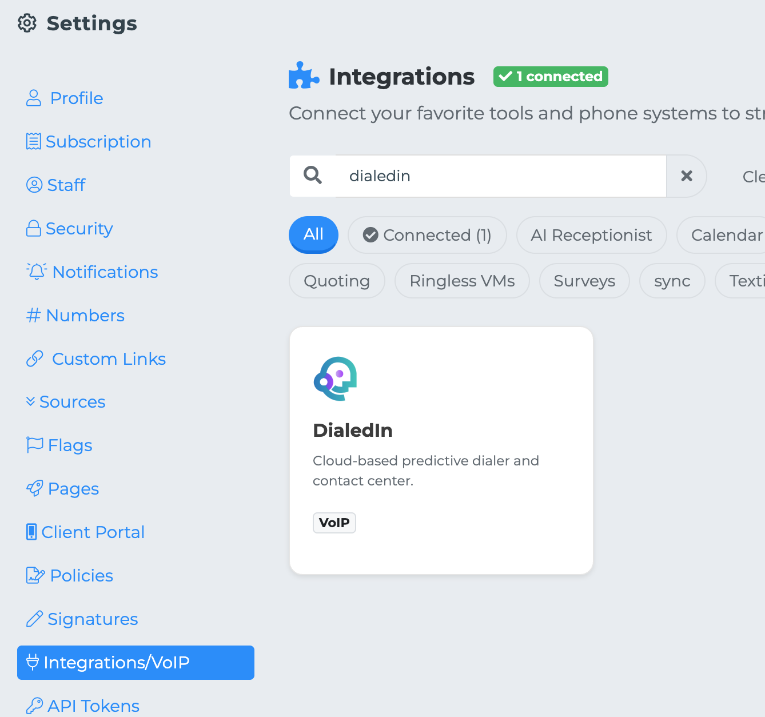Click the Pages rocket icon
The width and height of the screenshot is (765, 717).
coord(35,488)
